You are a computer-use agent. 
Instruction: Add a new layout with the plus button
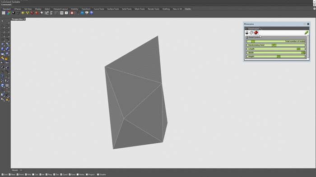pyautogui.click(x=21, y=170)
